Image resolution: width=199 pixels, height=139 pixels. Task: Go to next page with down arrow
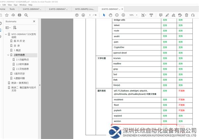(x=83, y=15)
